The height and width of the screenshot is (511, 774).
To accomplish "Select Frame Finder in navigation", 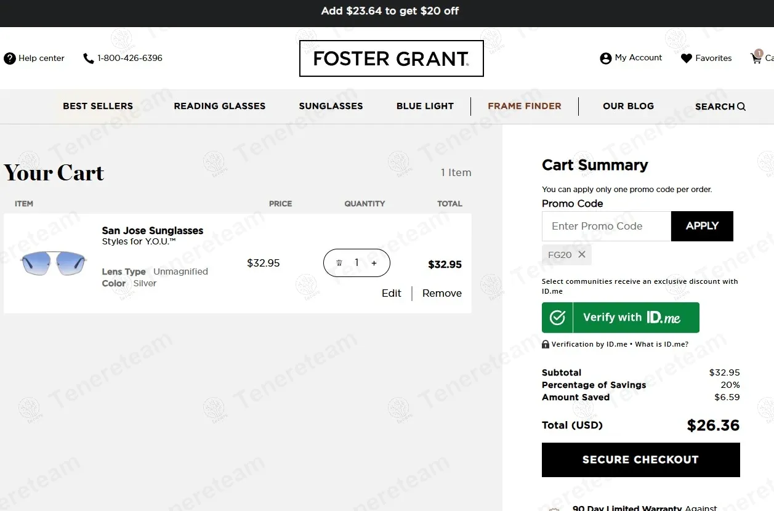I will click(525, 106).
